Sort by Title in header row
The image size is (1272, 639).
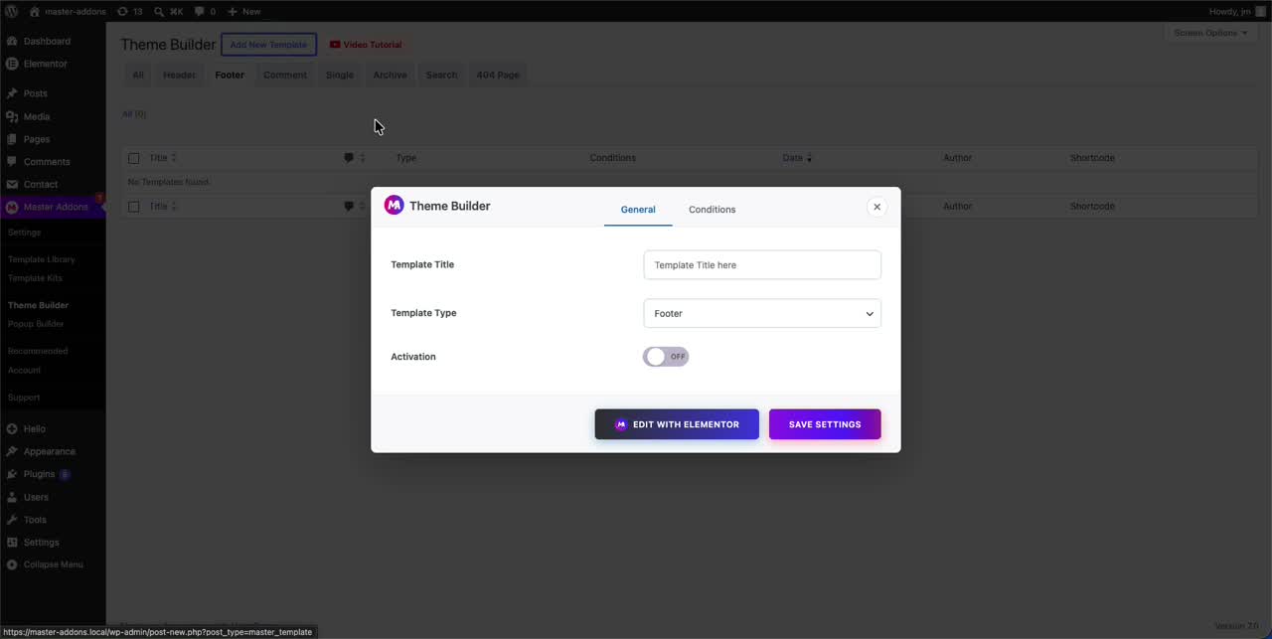(x=162, y=158)
